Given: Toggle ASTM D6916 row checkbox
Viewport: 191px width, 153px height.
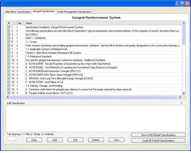Looking at the screenshot, I should (x=9, y=75).
